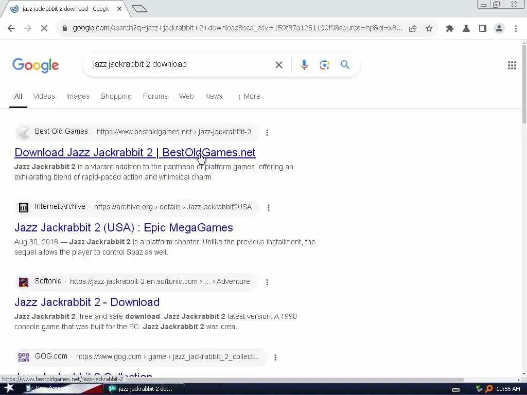Click the green system tray icon
The width and height of the screenshot is (527, 395).
coord(479,389)
